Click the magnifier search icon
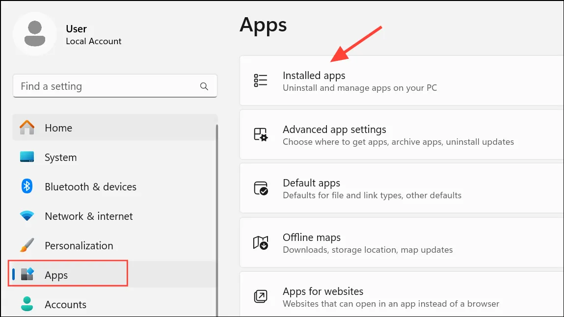 [204, 86]
